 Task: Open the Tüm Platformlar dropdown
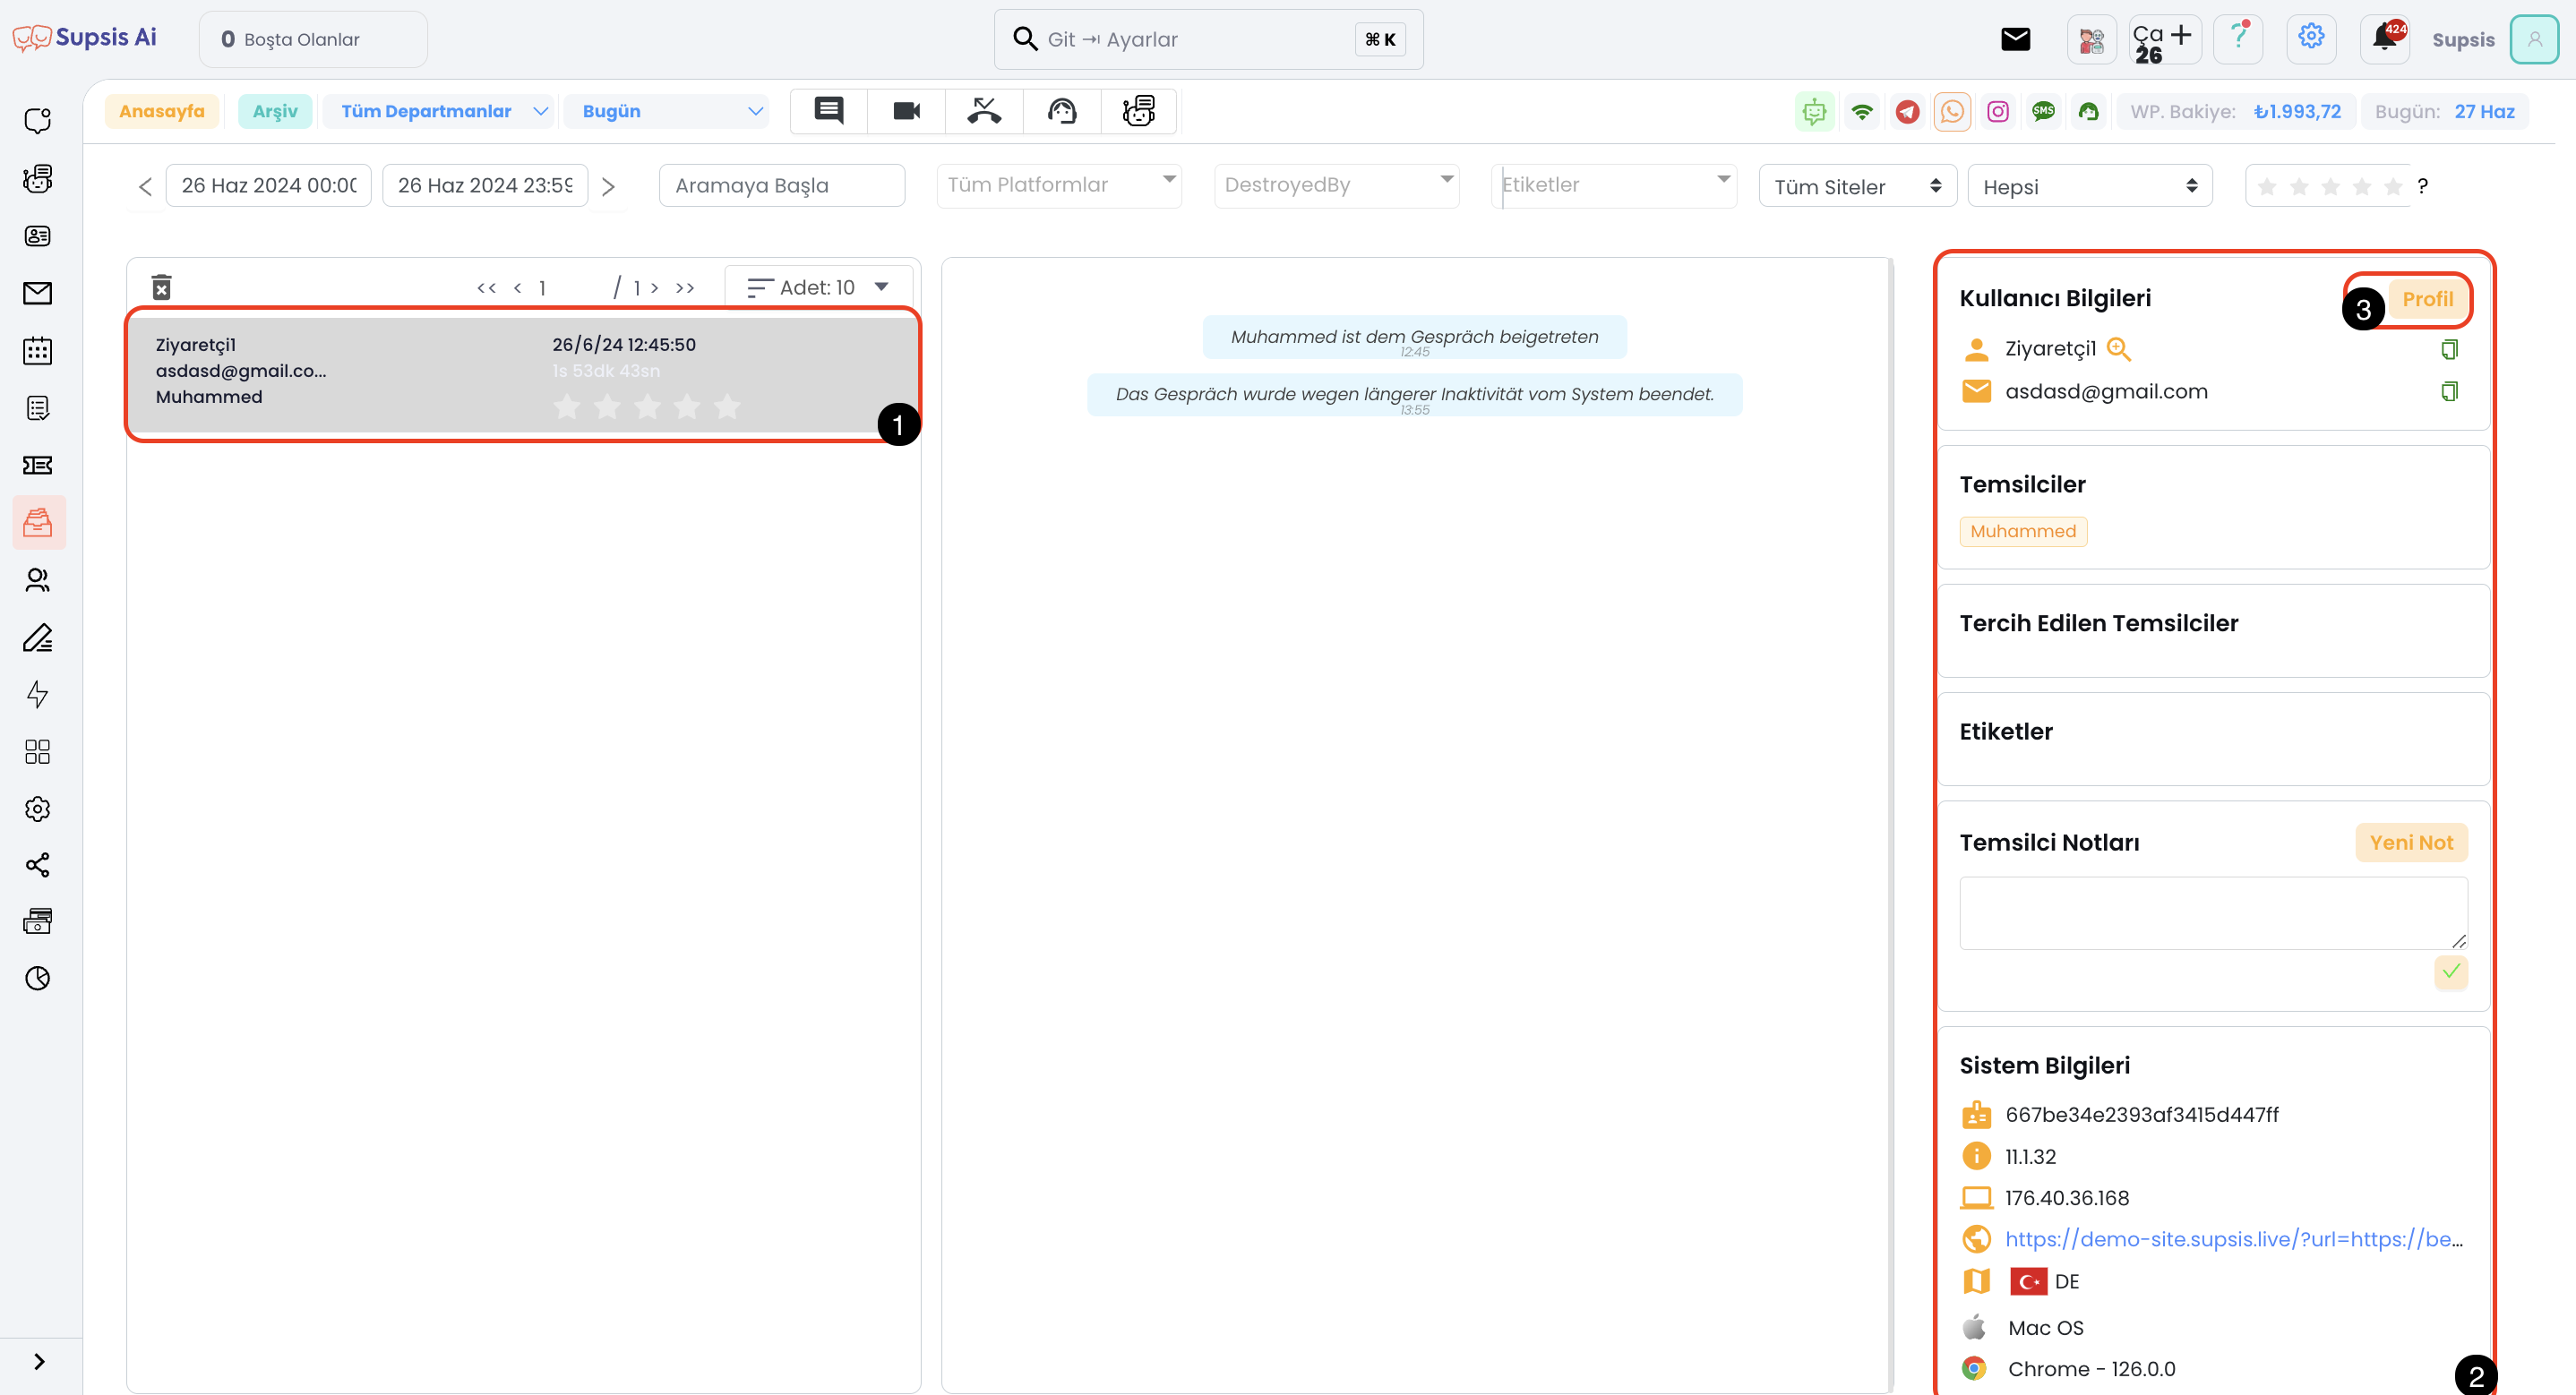click(1060, 185)
